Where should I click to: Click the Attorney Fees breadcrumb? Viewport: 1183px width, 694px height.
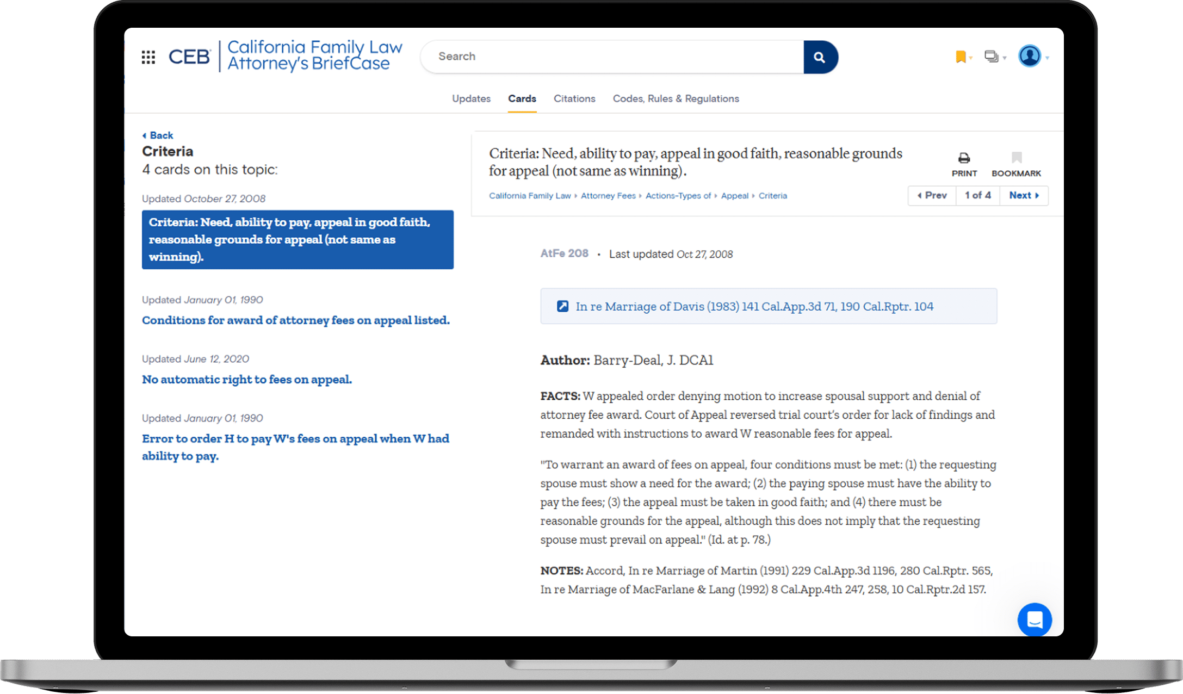[x=608, y=196]
